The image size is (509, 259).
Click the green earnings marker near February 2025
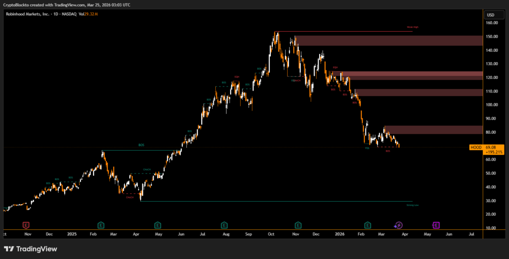(x=101, y=225)
